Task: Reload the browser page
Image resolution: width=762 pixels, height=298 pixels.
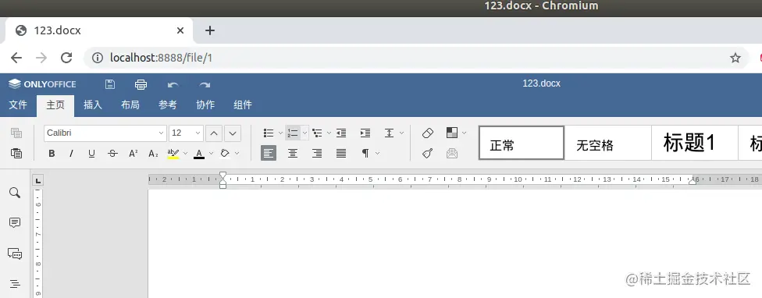Action: click(x=66, y=58)
